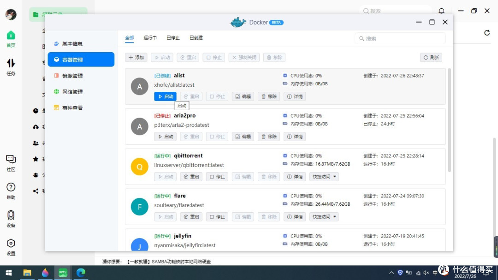
Task: Start the alist container with 启动
Action: pos(165,96)
